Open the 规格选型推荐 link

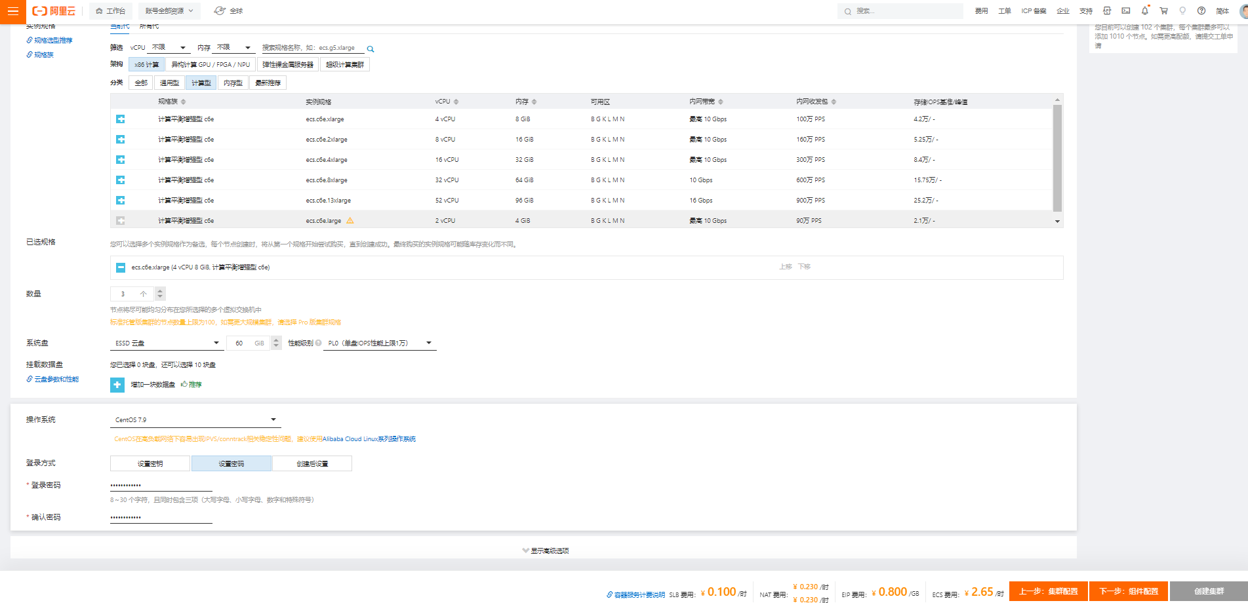pyautogui.click(x=50, y=41)
